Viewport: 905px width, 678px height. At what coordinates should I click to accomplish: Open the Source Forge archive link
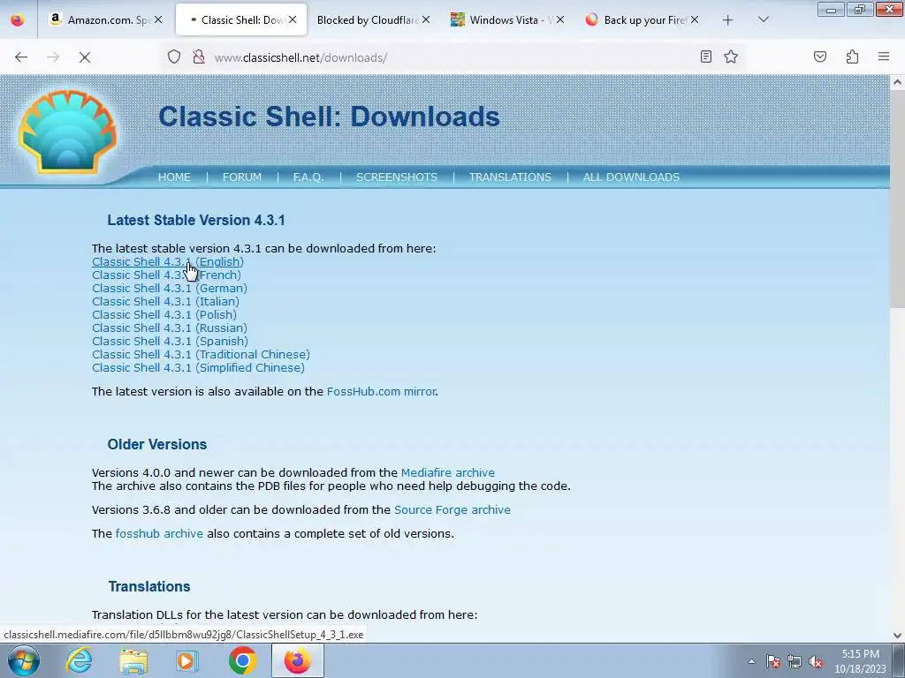point(452,510)
